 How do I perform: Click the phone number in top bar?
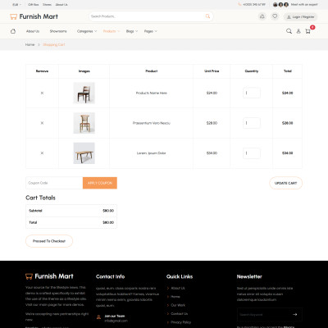(254, 5)
